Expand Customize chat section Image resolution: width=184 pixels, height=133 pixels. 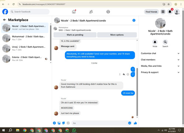coord(160,53)
